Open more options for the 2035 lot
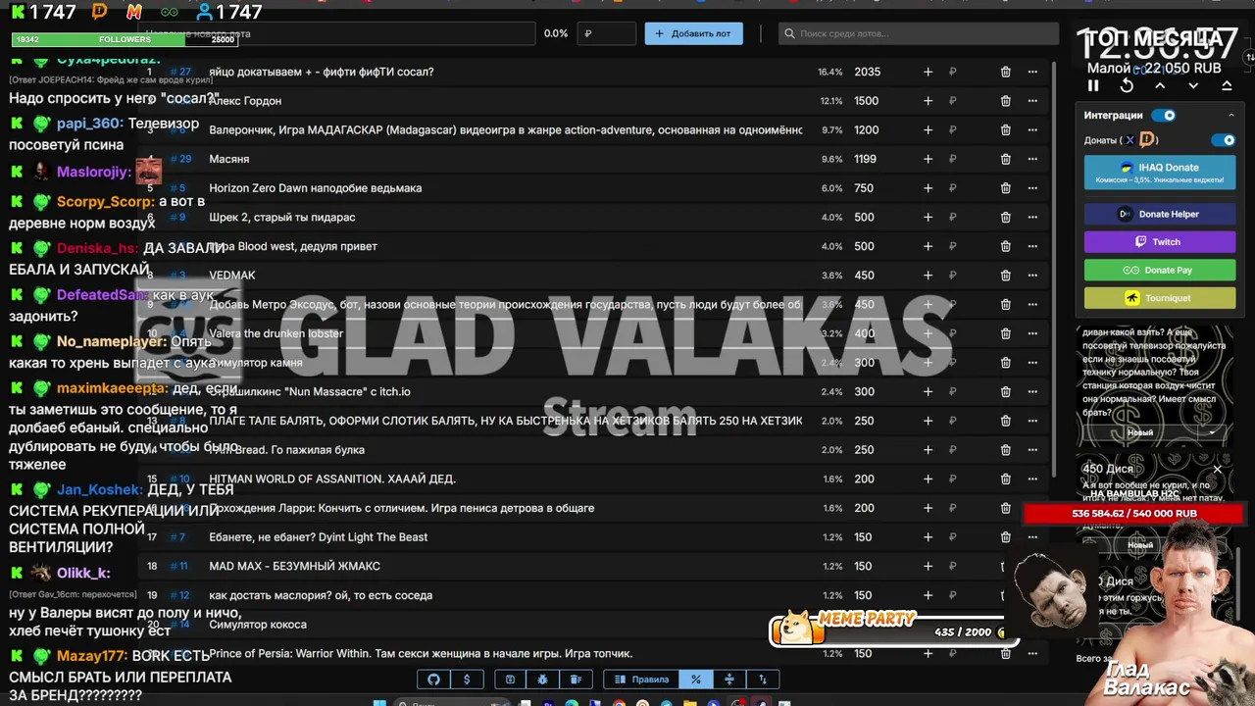 pos(1032,72)
